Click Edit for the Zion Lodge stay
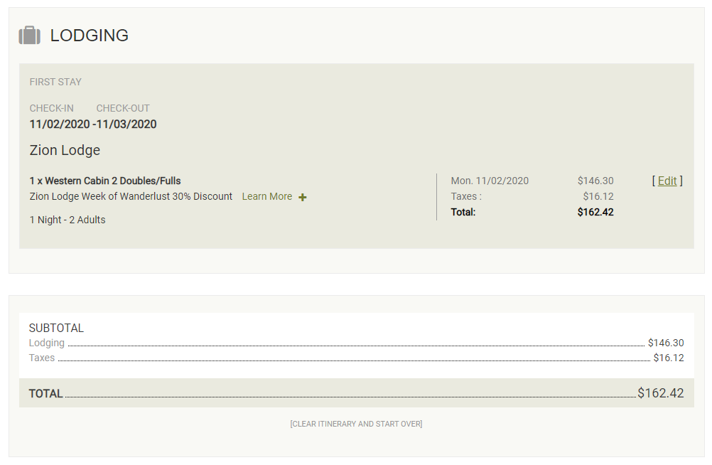 coord(667,181)
